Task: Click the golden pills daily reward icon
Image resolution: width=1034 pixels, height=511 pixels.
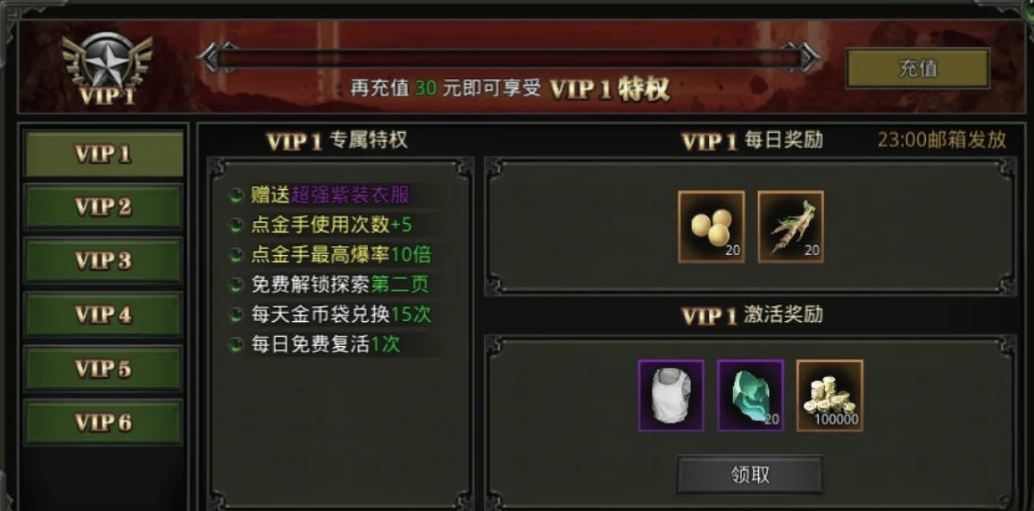Action: click(712, 227)
